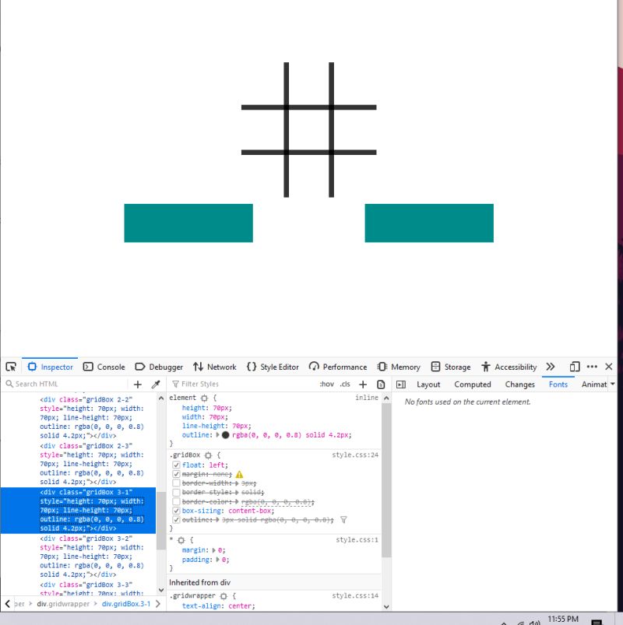
Task: Disable the float: left declaration
Action: click(x=175, y=465)
